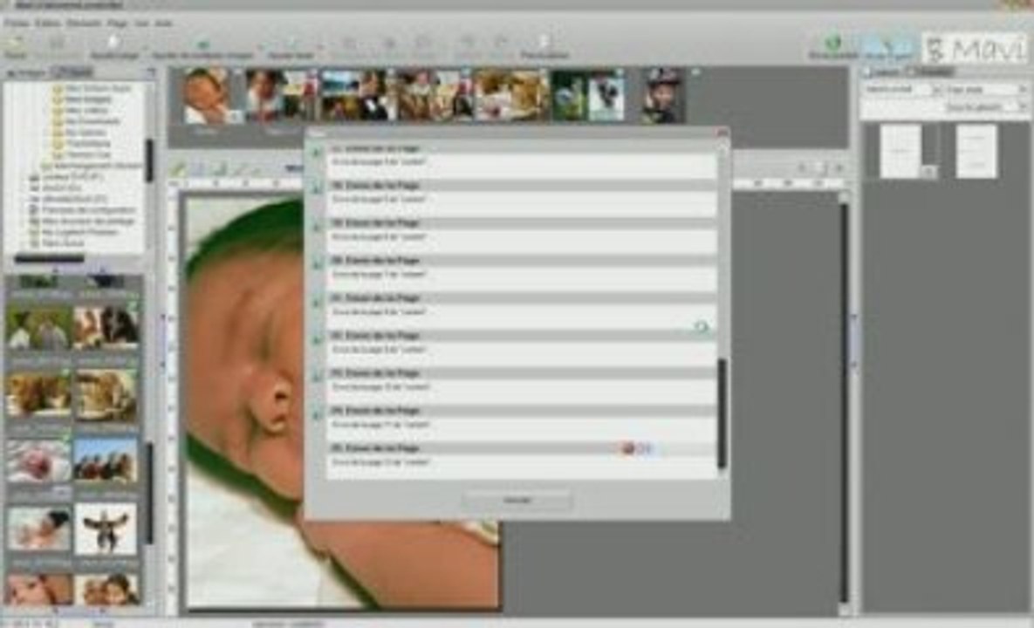Select the spread-winged bird photo in left panel

click(x=106, y=529)
